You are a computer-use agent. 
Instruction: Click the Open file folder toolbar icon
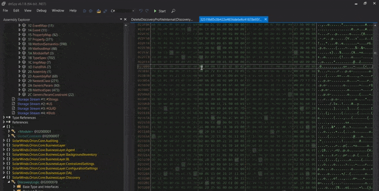[x=99, y=11]
